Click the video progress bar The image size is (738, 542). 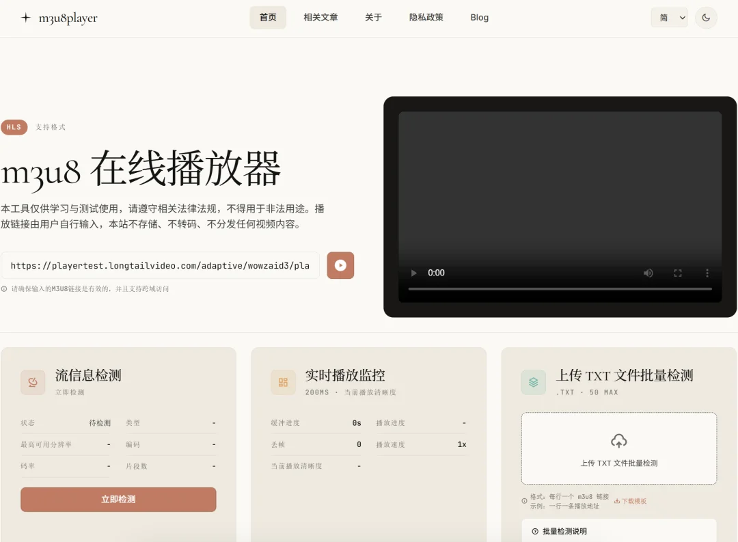(x=560, y=288)
